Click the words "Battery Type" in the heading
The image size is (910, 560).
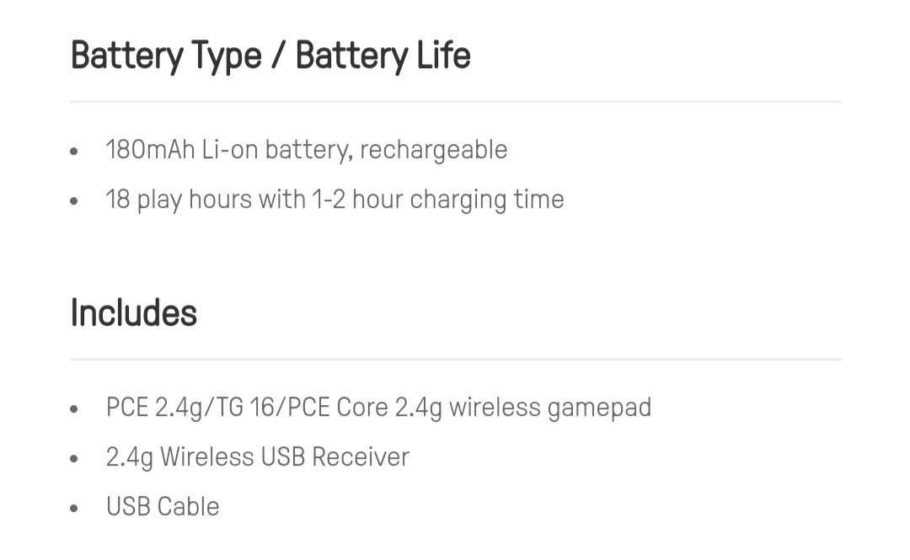[166, 56]
